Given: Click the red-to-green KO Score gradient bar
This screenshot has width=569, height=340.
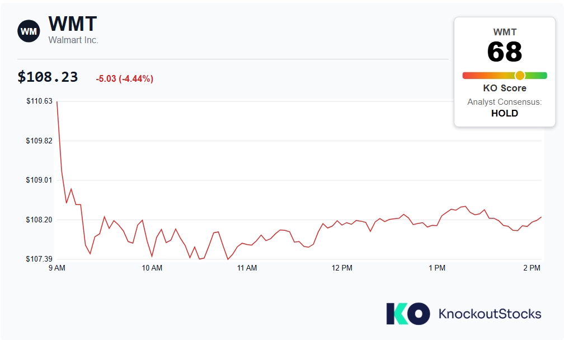Looking at the screenshot, I should tap(505, 76).
